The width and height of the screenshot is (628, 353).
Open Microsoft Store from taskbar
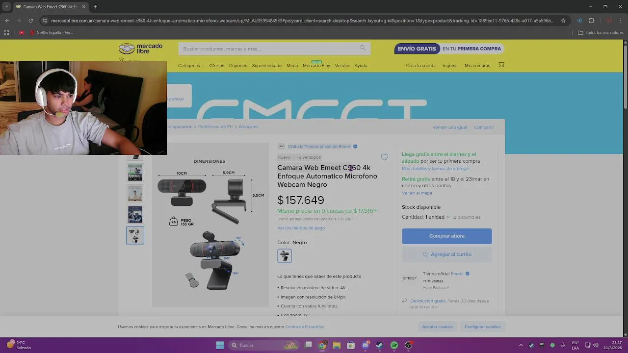[x=351, y=345]
